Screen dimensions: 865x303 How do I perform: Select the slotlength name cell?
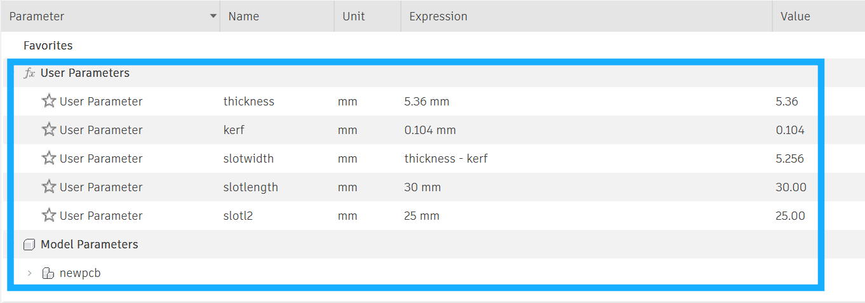[251, 187]
